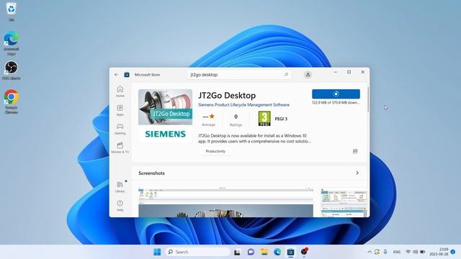The image size is (461, 259).
Task: Pause the download via the blue progress button
Action: (336, 94)
